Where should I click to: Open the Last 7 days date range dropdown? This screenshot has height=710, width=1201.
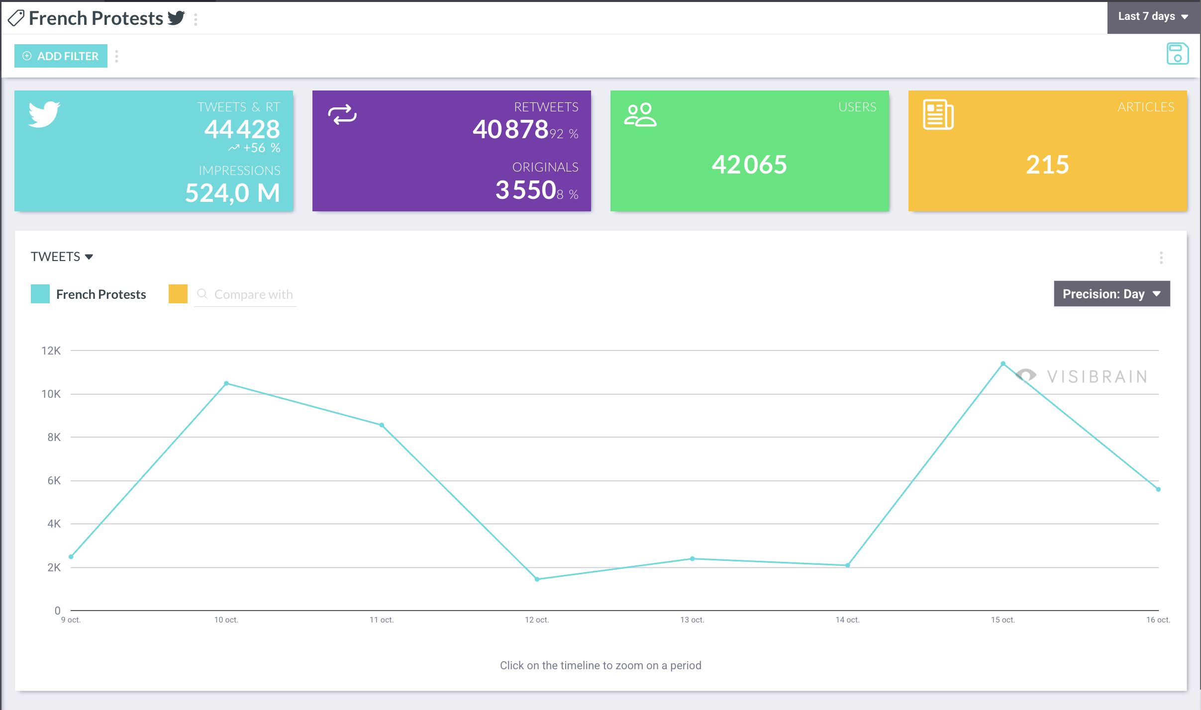click(1153, 16)
